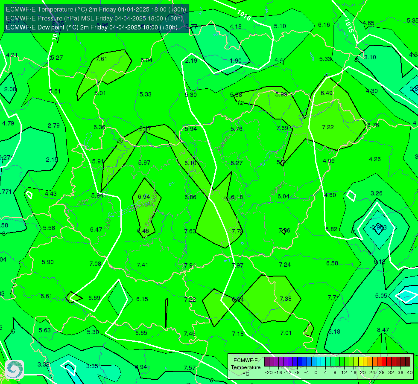418x384 pixels.
Task: Click the 5.10 dew point value
Action: tap(280, 26)
